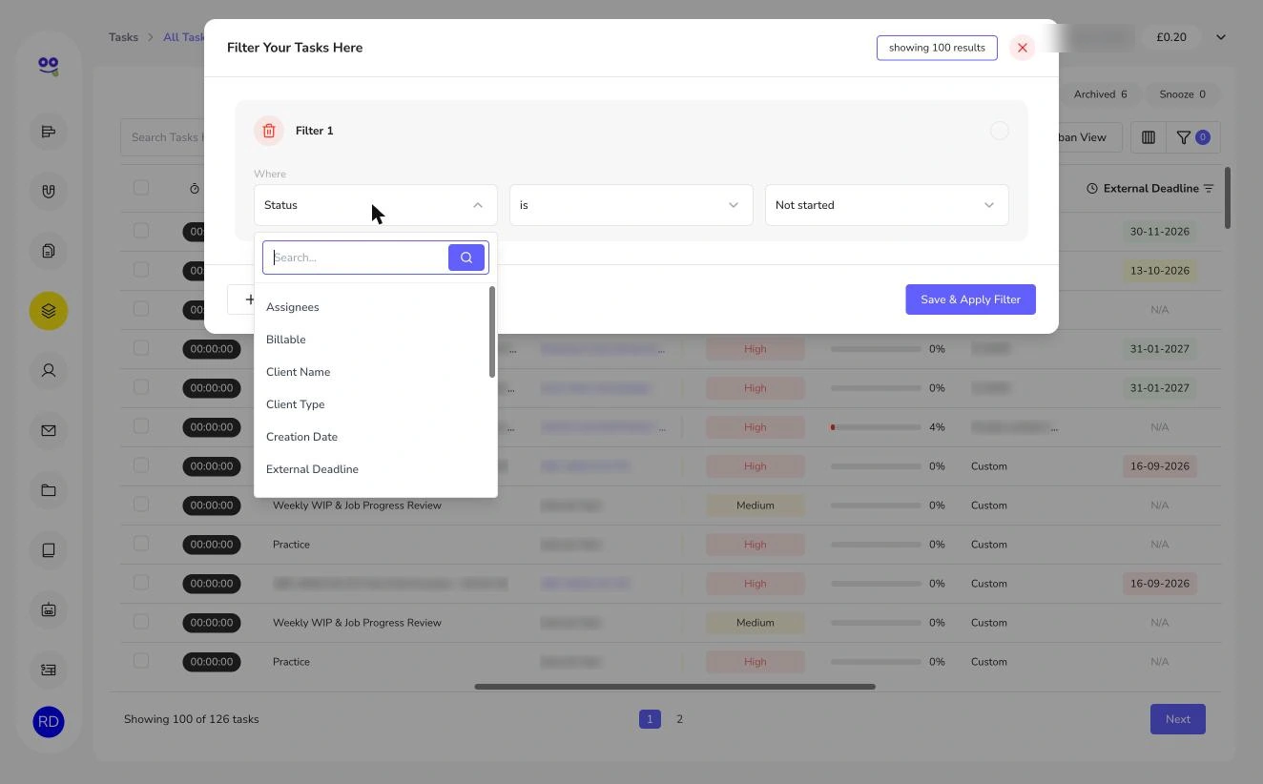The width and height of the screenshot is (1263, 784).
Task: Expand the account chevron near £0.20
Action: (x=1220, y=37)
